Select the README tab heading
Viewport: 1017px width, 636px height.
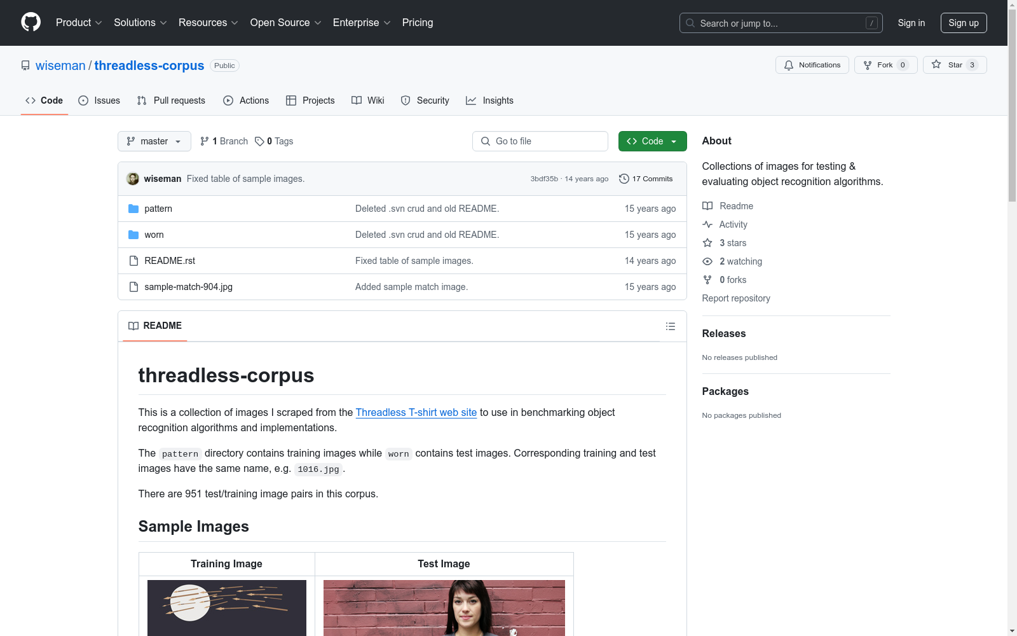click(x=155, y=326)
